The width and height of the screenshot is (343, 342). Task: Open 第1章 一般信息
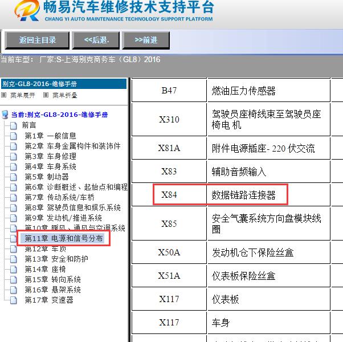coord(50,136)
